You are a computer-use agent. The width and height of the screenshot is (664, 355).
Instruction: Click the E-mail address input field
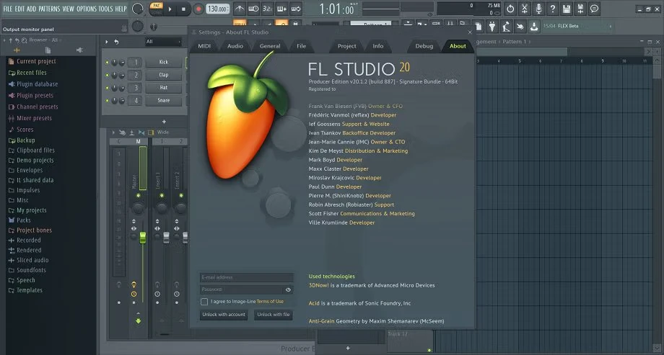tap(246, 277)
